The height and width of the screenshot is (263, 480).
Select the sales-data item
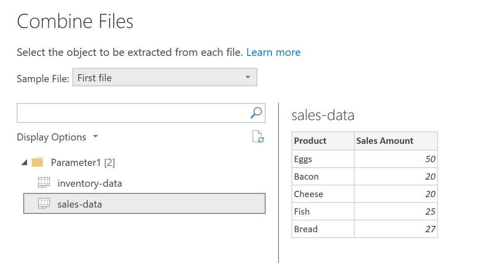point(80,204)
